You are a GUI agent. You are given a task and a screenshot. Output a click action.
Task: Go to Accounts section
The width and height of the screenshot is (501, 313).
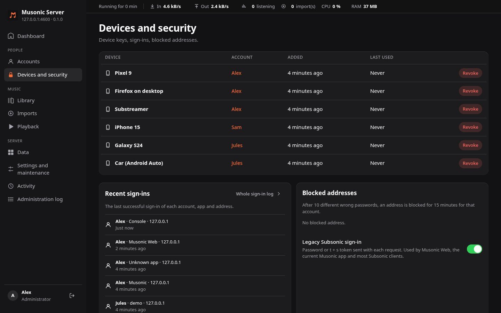[43, 62]
